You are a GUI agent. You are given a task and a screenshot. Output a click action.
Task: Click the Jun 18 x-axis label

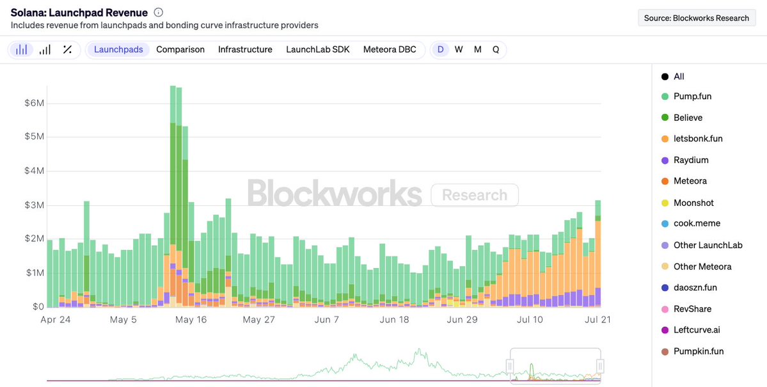pyautogui.click(x=394, y=320)
